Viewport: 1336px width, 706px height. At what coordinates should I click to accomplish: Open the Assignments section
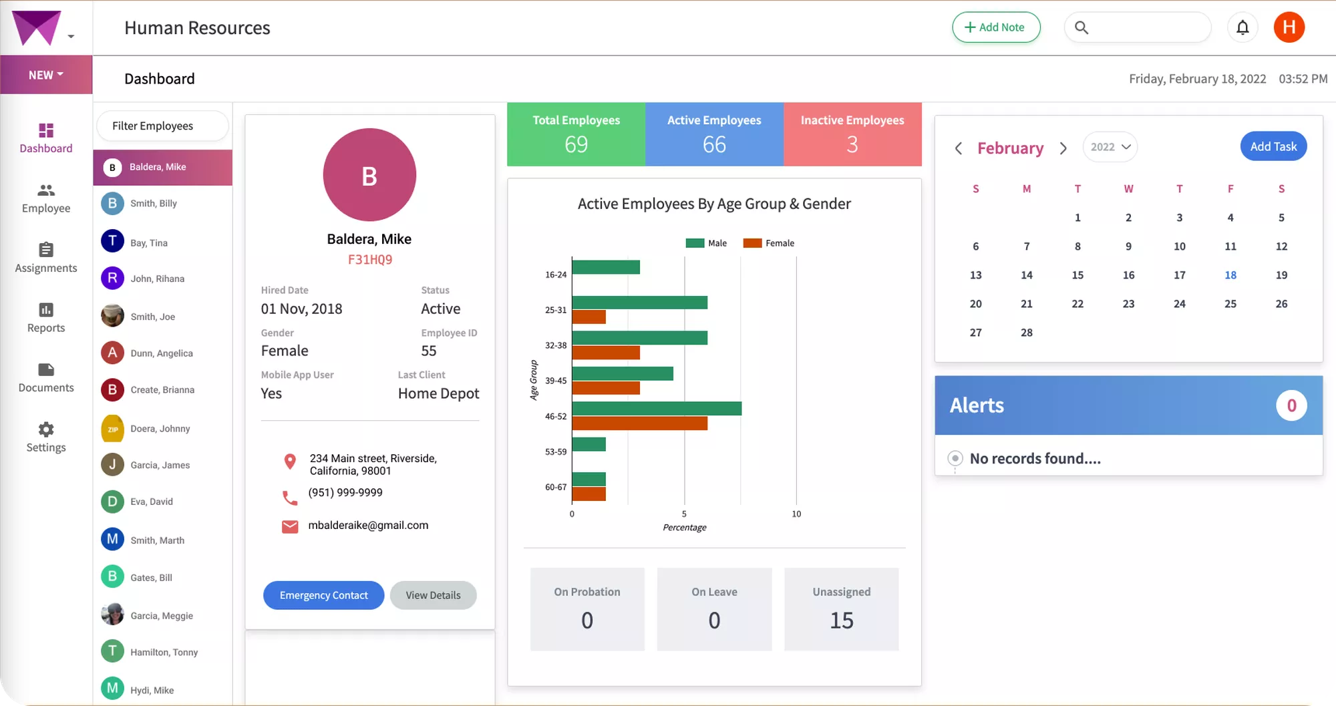click(45, 258)
